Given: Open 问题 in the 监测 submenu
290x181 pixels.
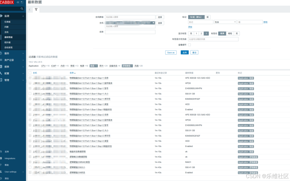Looking at the screenshot, I should pyautogui.click(x=7, y=27).
